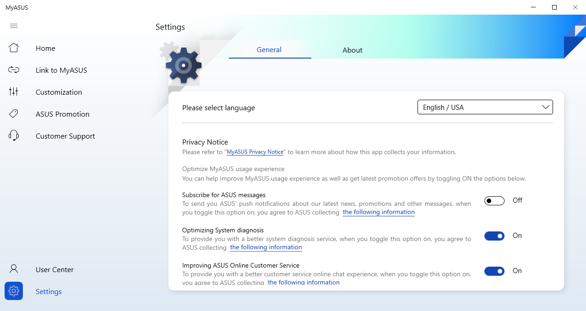Click the User Center person icon
Screen dimensions: 586x311
pyautogui.click(x=14, y=269)
